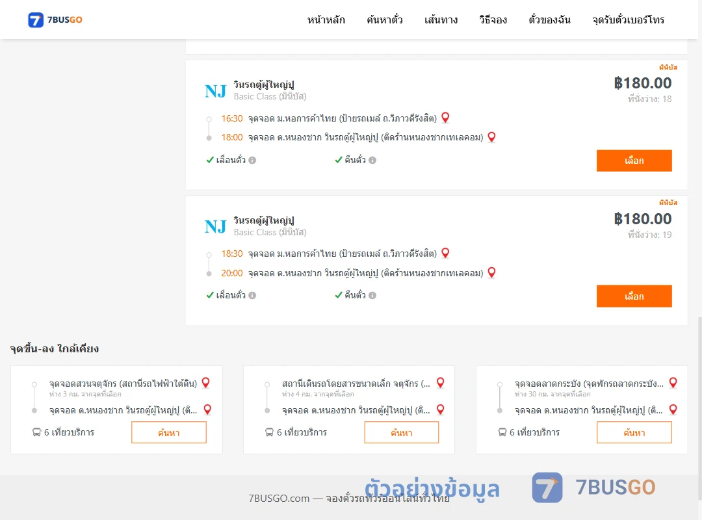Open destination map pin in สถานีเดินรถโดยสารขนาดเล็ก card
This screenshot has width=702, height=520.
pos(441,409)
